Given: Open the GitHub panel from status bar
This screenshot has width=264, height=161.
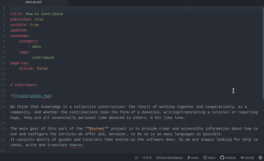Looking at the screenshot, I should pyautogui.click(x=228, y=158).
